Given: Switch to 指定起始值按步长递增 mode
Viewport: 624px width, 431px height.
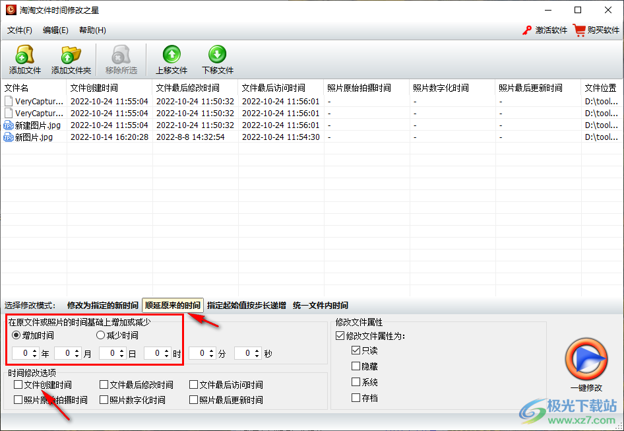Looking at the screenshot, I should pyautogui.click(x=246, y=306).
